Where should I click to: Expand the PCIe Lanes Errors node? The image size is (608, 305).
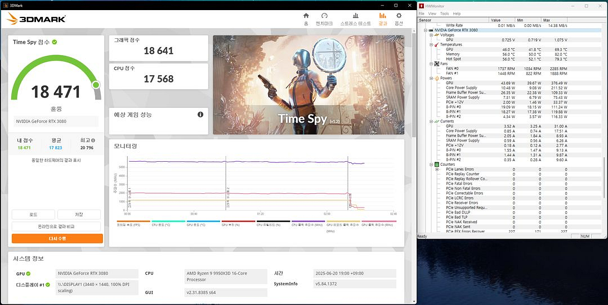[x=437, y=169]
